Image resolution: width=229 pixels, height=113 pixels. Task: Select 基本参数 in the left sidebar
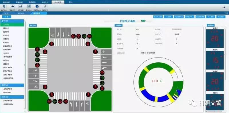point(6,28)
